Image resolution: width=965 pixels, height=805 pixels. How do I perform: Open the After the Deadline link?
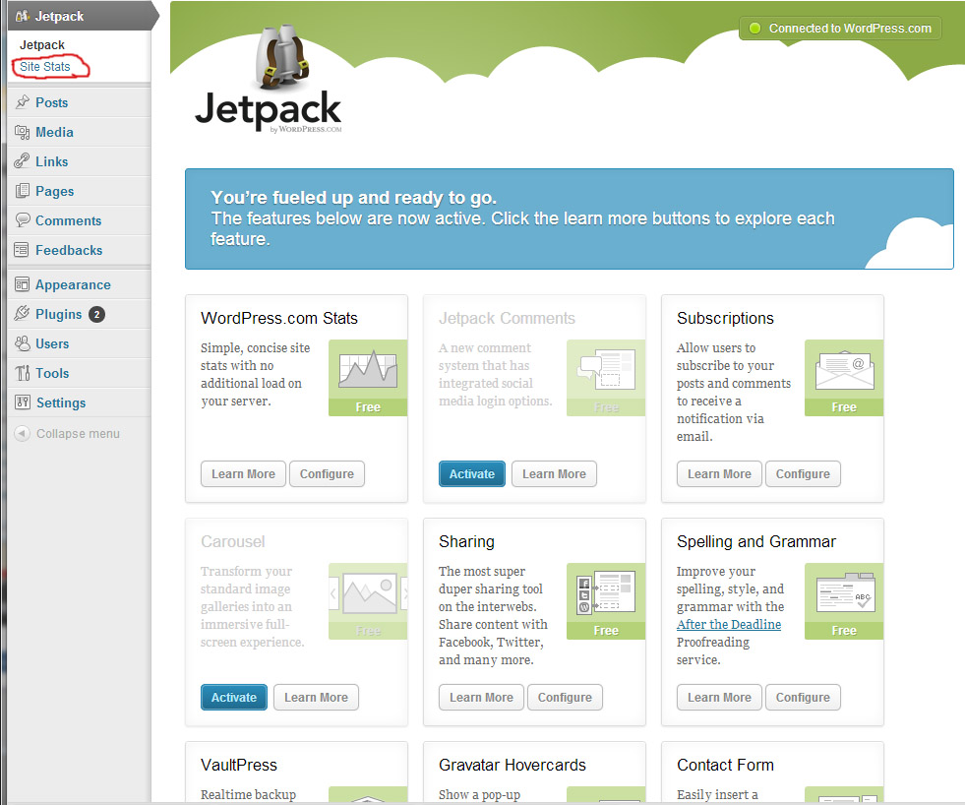point(729,625)
